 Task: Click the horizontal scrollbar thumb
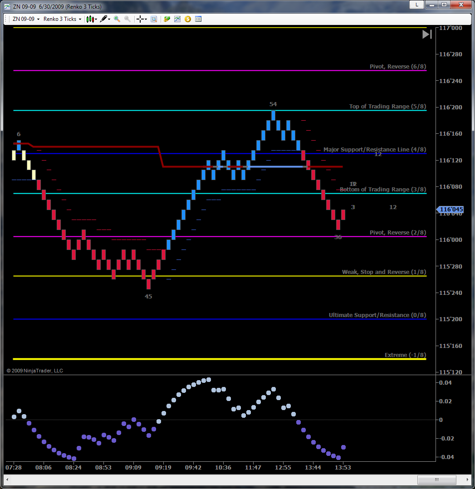(436, 479)
